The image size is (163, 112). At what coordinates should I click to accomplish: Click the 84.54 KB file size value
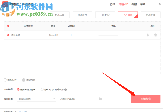tap(53, 35)
